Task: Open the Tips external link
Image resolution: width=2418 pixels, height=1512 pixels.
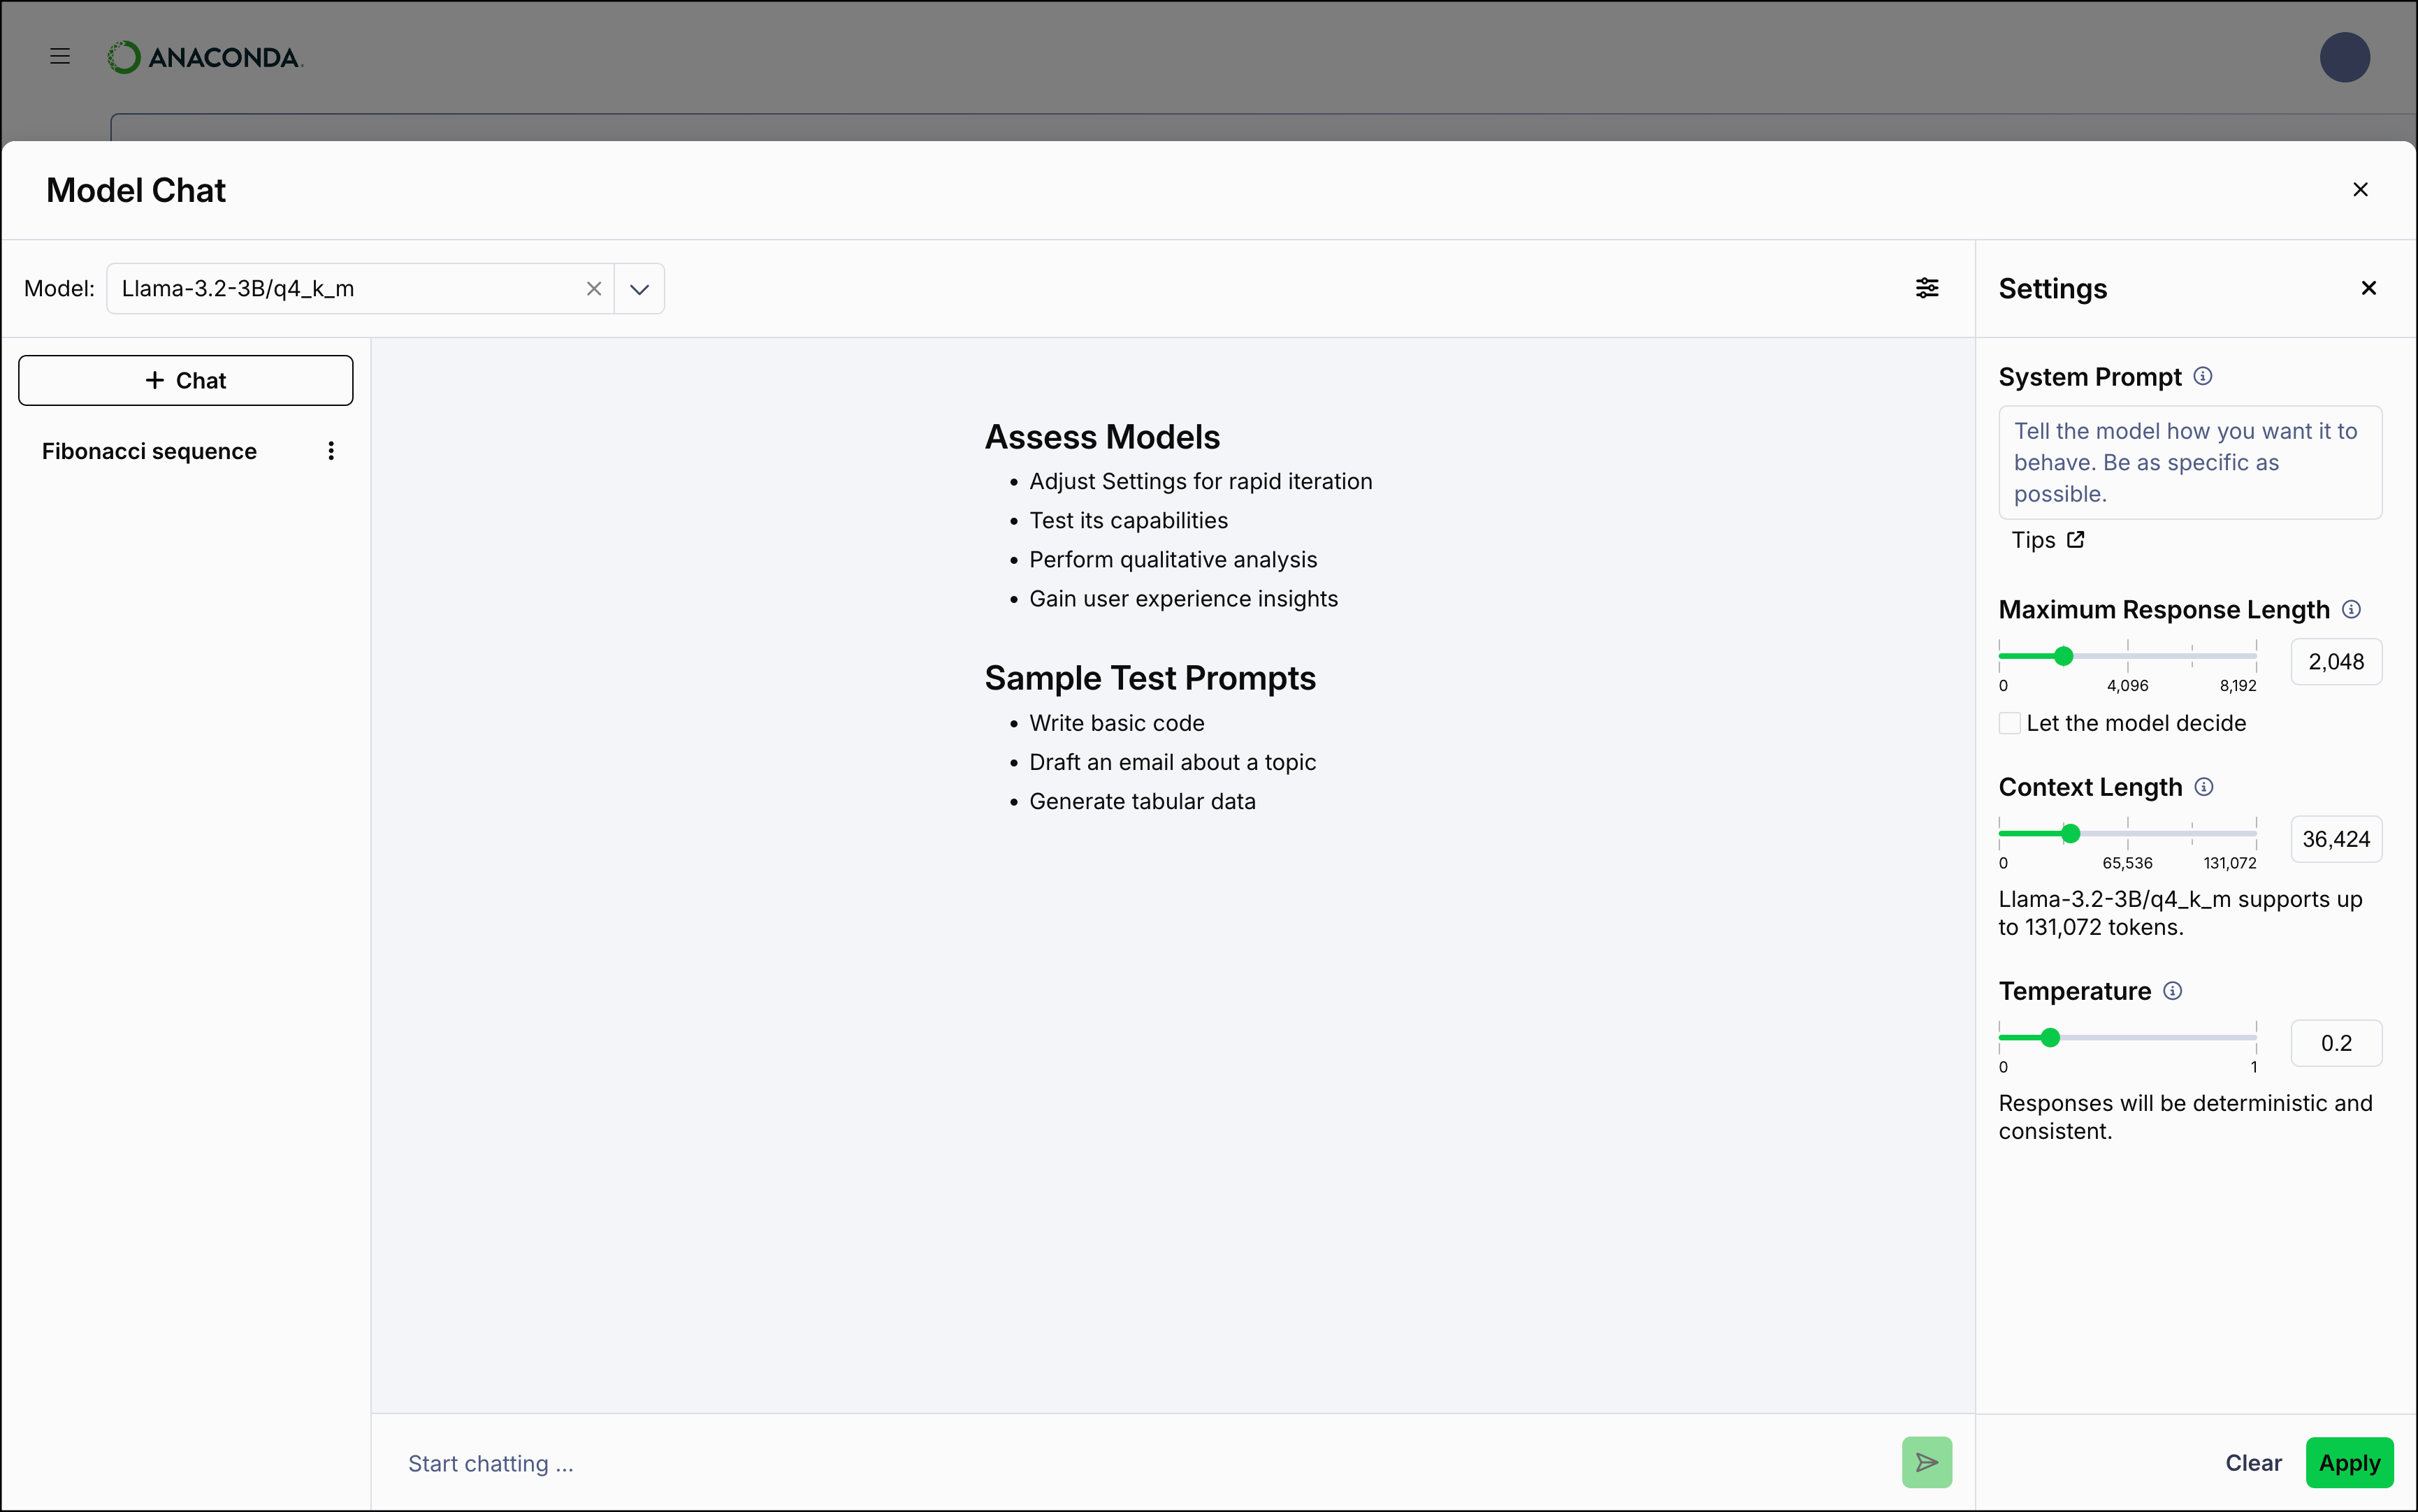Action: coord(2046,539)
